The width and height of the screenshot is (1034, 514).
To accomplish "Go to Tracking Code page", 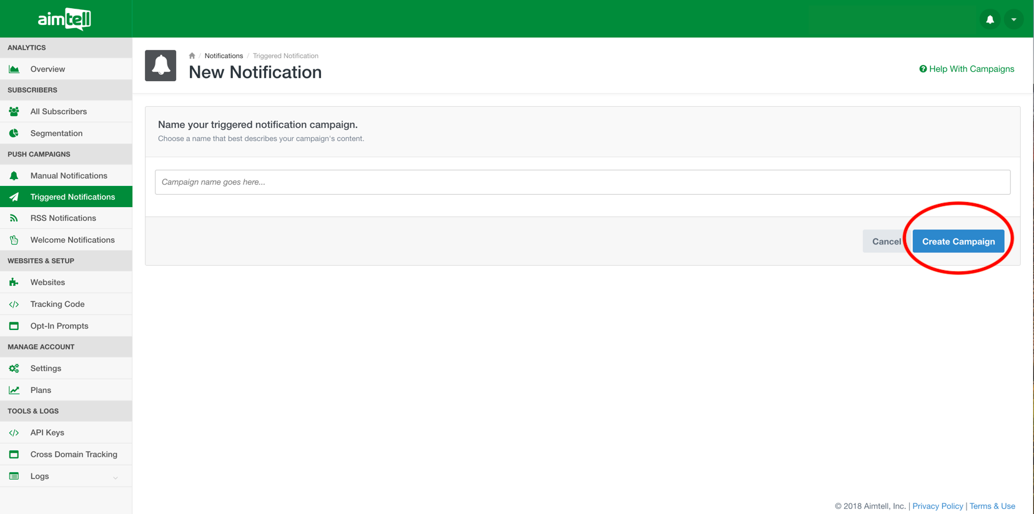I will click(57, 304).
